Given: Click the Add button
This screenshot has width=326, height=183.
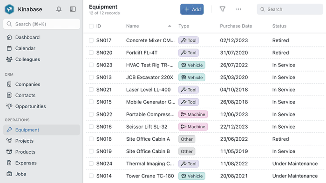Looking at the screenshot, I should point(192,9).
